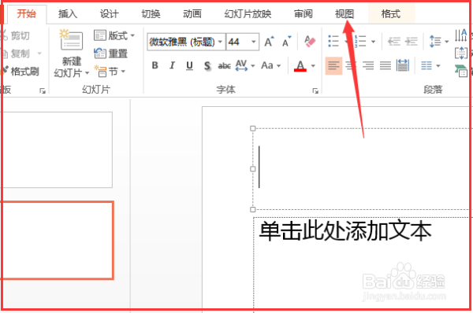
Task: Switch to the 插入 tab
Action: click(68, 14)
